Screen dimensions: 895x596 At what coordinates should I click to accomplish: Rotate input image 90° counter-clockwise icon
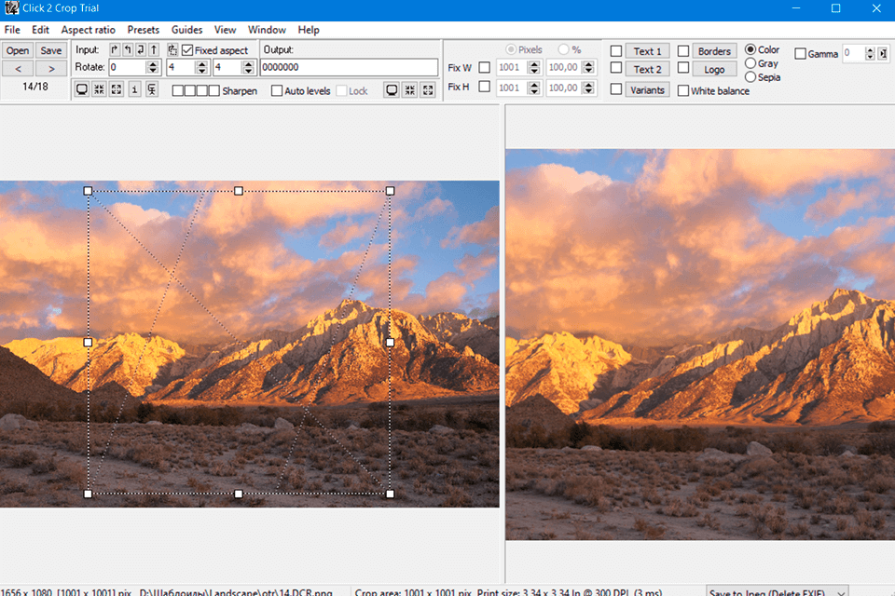128,49
